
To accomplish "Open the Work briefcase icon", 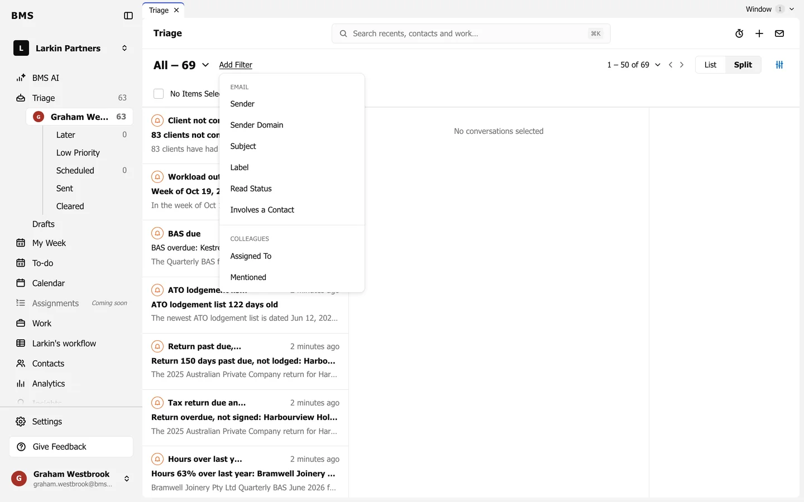I will click(x=21, y=324).
